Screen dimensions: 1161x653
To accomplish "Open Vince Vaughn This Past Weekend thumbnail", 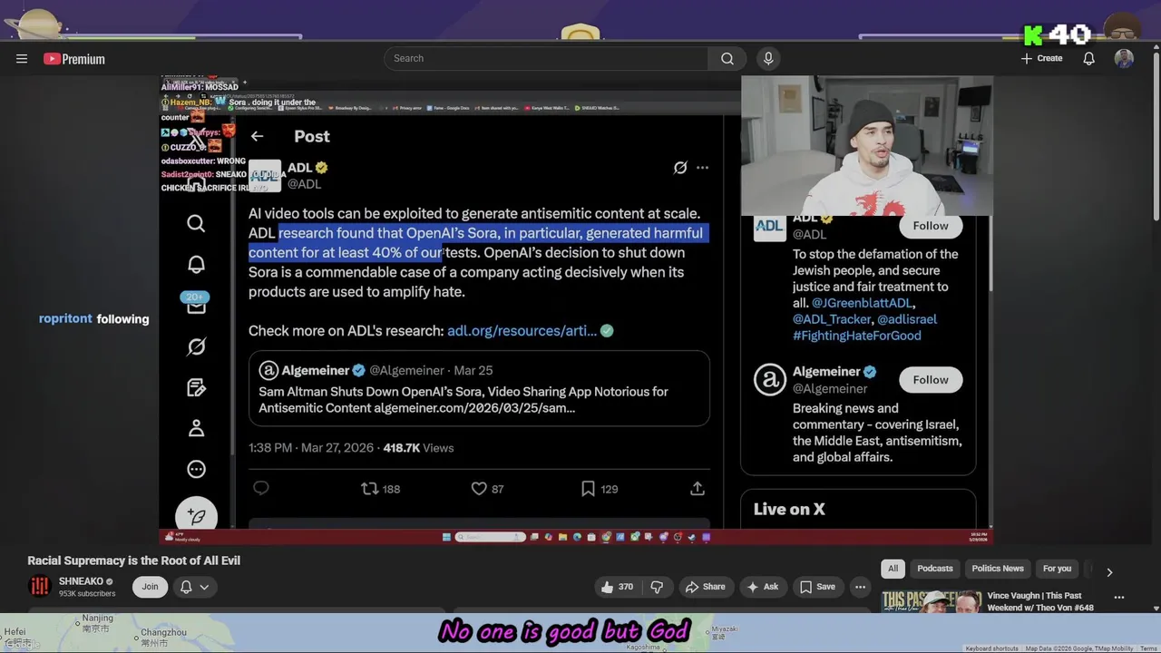I will (x=931, y=601).
